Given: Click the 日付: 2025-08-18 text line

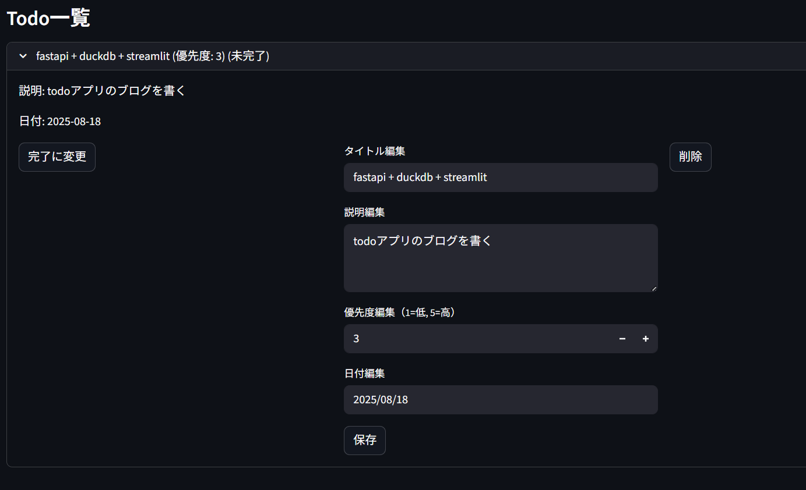Looking at the screenshot, I should (x=60, y=122).
